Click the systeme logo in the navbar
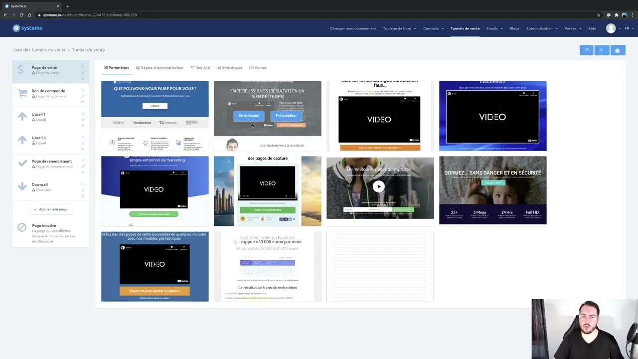 (28, 28)
